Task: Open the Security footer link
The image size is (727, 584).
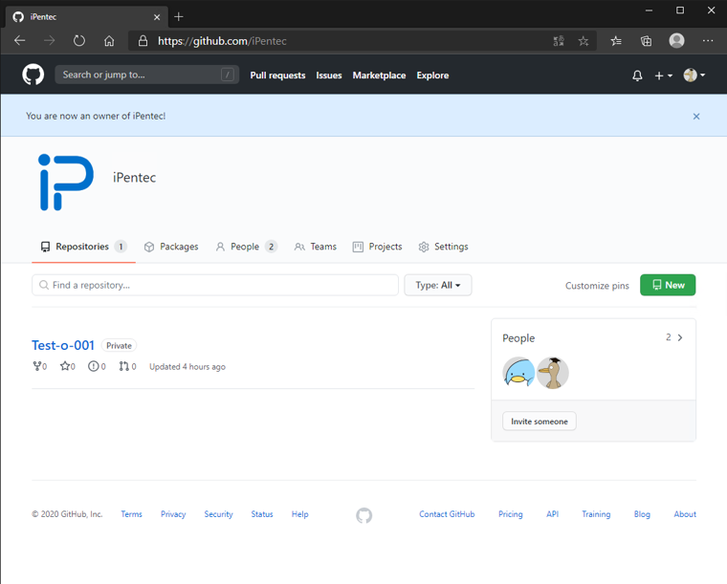Action: pos(218,514)
